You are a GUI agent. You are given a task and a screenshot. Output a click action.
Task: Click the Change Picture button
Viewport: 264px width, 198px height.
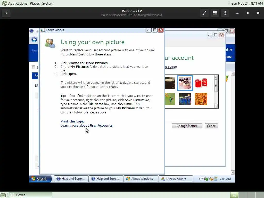coord(187,126)
